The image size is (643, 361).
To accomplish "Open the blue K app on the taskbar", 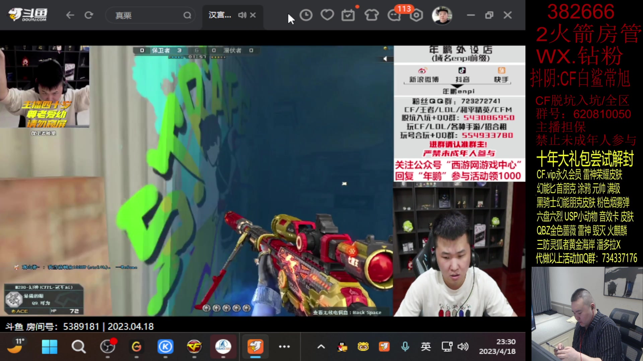I will (165, 347).
